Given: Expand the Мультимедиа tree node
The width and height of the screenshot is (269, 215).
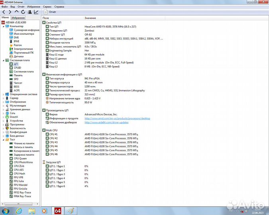Looking at the screenshot, I should click(x=3, y=106).
